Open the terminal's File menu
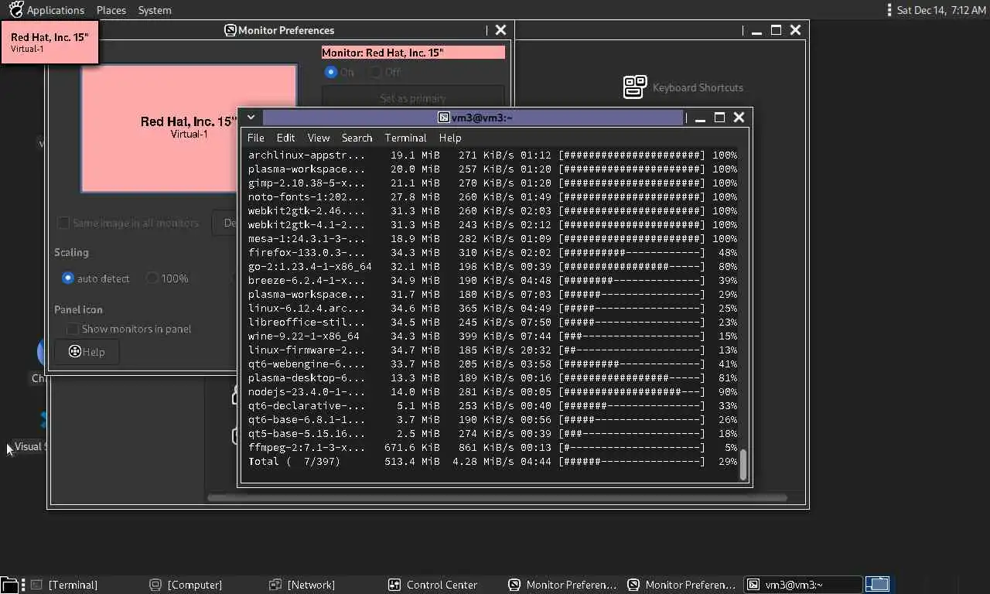Viewport: 990px width, 594px height. pyautogui.click(x=255, y=138)
